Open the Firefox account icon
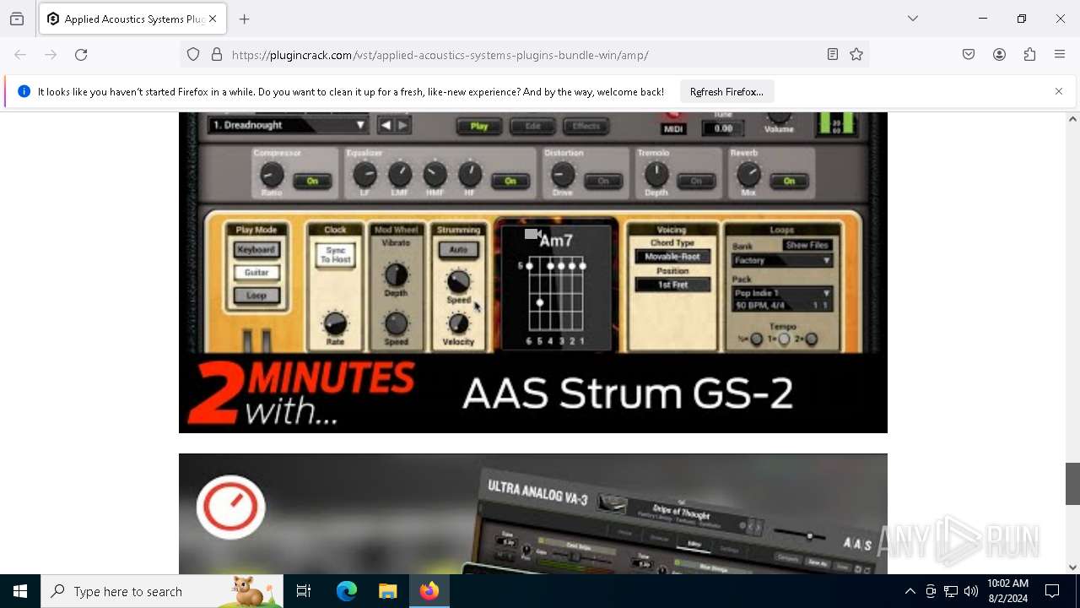The width and height of the screenshot is (1080, 608). click(x=999, y=55)
